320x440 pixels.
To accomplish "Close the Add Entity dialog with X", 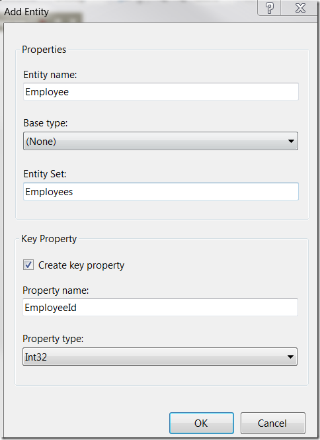I will coord(300,8).
